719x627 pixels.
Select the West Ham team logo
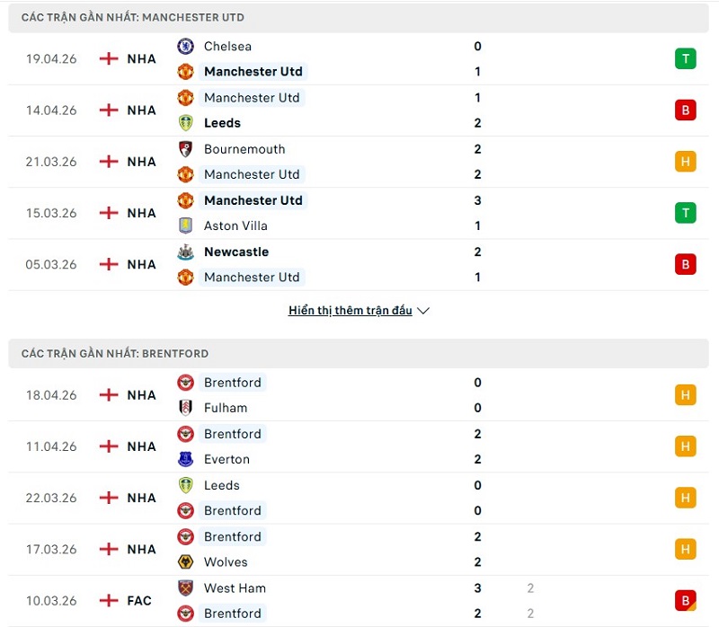[186, 587]
